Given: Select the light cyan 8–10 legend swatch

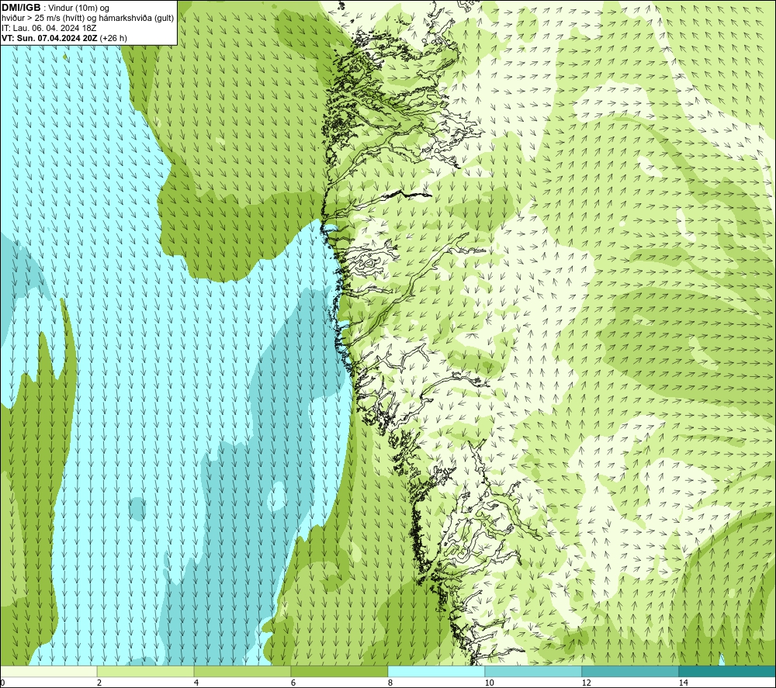Looking at the screenshot, I should [x=436, y=671].
